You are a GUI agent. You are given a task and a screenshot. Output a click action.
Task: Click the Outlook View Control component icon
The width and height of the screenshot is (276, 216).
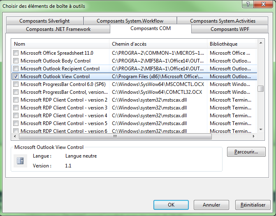20,161
